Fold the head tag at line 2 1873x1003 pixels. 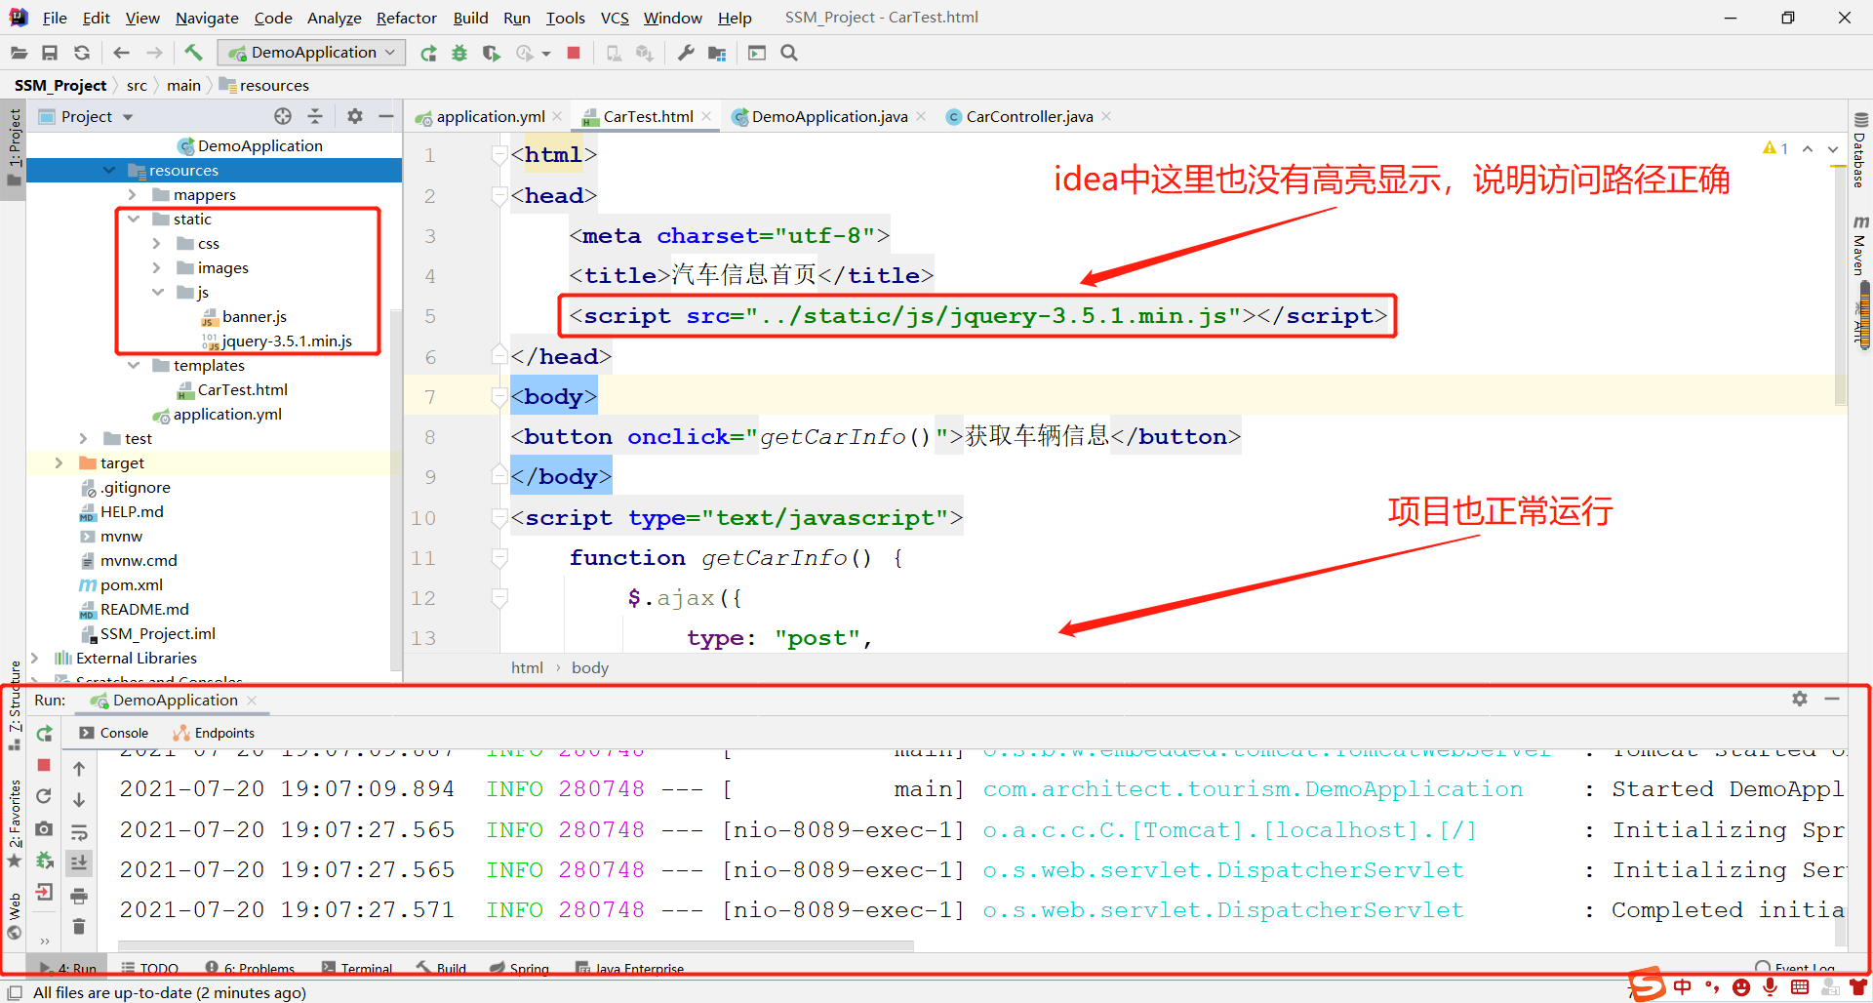499,196
